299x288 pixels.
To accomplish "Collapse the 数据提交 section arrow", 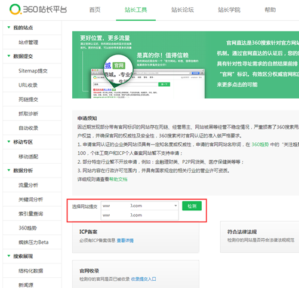I will 9,56.
